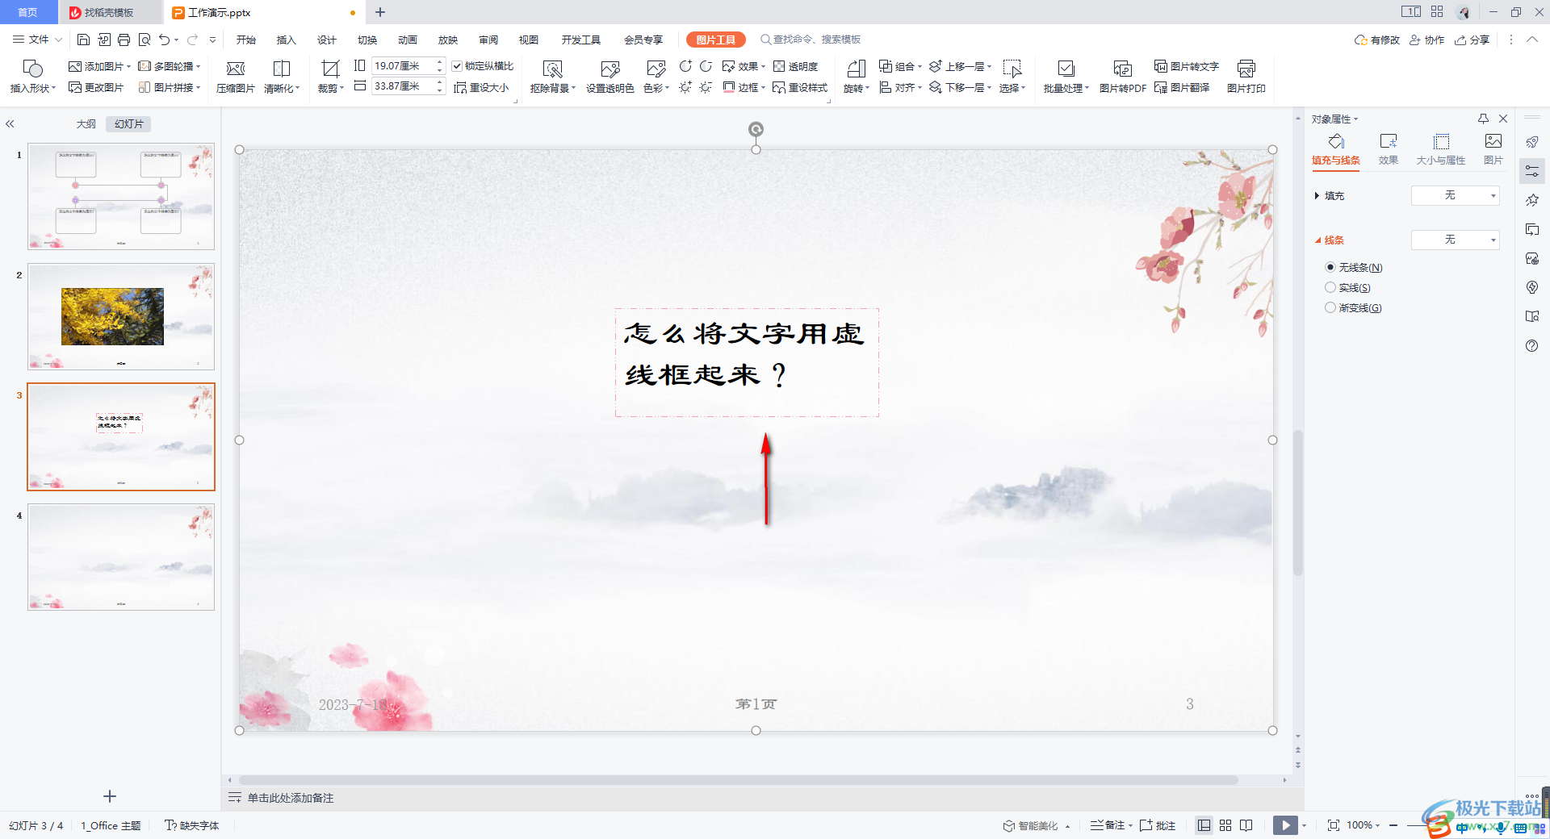This screenshot has width=1550, height=839.
Task: Click the Share button
Action: coord(1472,40)
